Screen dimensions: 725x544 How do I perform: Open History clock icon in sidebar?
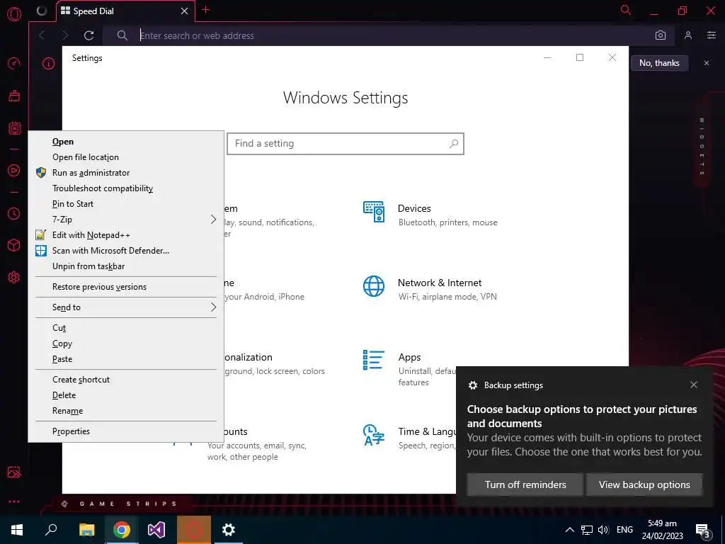tap(14, 213)
